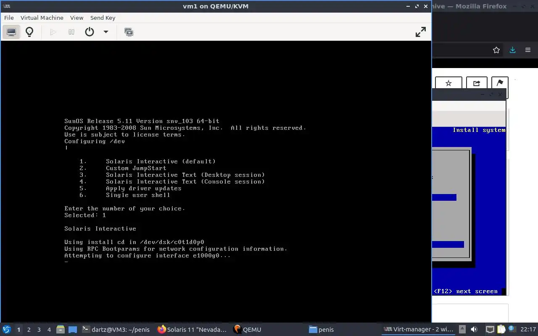Click the Virt-manager taskbar entry
Screen dimensions: 538x336
coord(419,330)
